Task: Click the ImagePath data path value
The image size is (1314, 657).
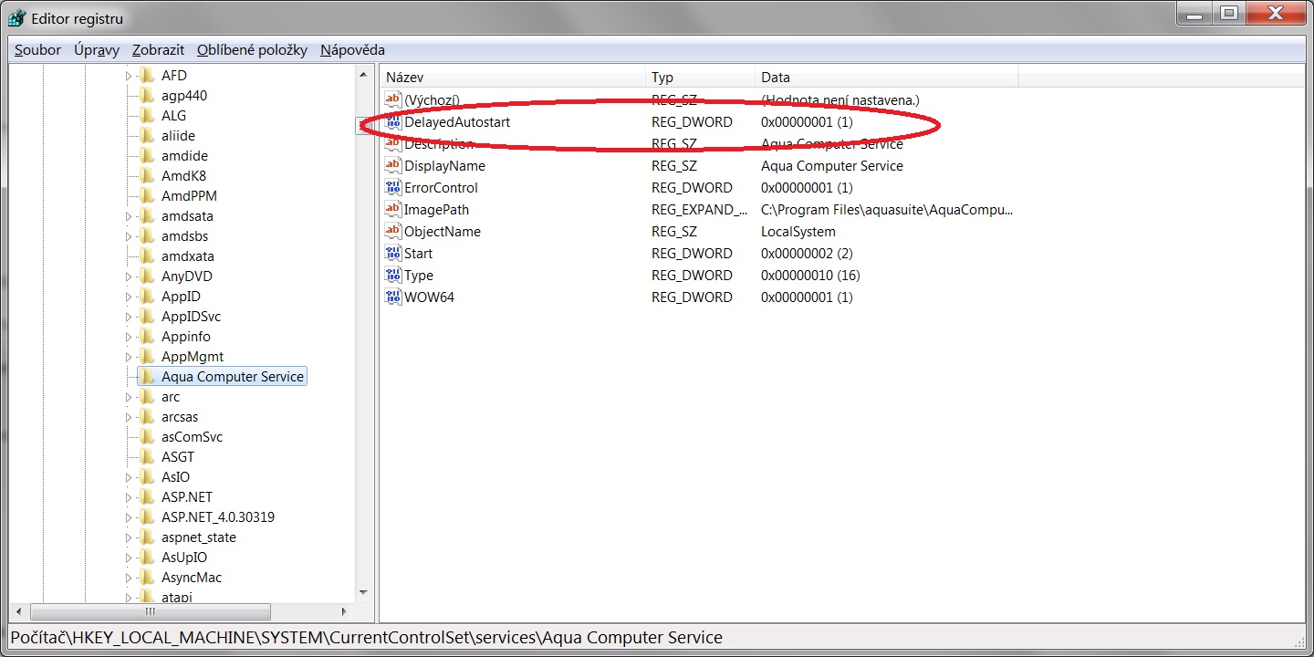Action: click(x=887, y=210)
